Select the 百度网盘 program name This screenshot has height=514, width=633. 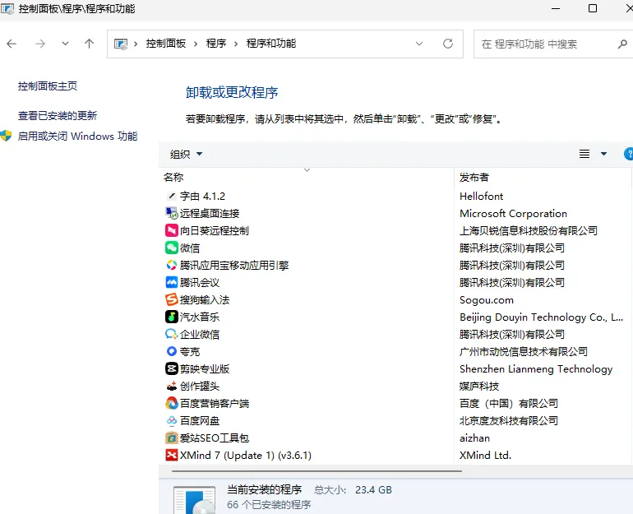(x=200, y=421)
